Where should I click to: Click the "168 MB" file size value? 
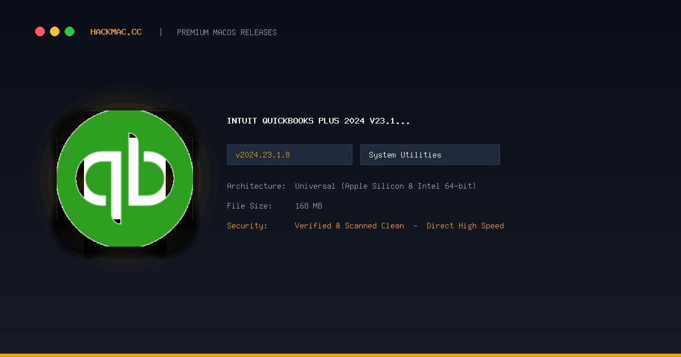click(x=309, y=206)
